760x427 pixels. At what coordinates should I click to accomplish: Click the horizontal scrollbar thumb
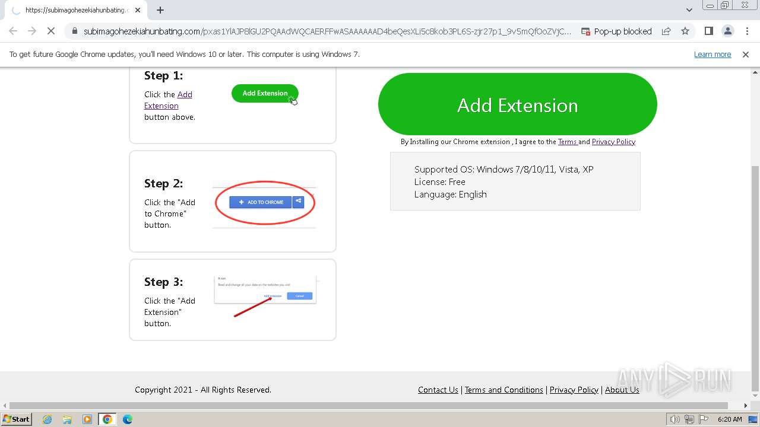pyautogui.click(x=369, y=406)
